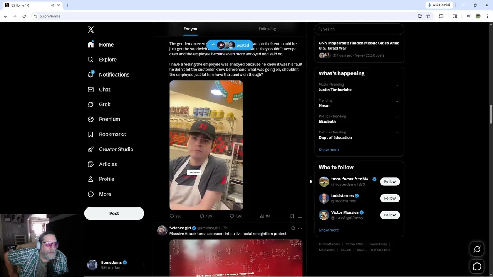This screenshot has height=277, width=493.
Task: Open more options for Justin Timberlake trend
Action: pyautogui.click(x=397, y=85)
